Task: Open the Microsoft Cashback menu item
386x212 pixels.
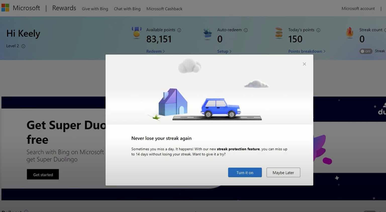Action: coord(164,9)
